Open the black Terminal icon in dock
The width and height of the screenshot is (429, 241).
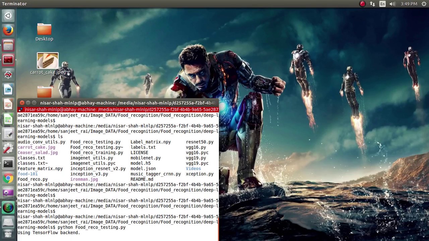[x=8, y=163]
